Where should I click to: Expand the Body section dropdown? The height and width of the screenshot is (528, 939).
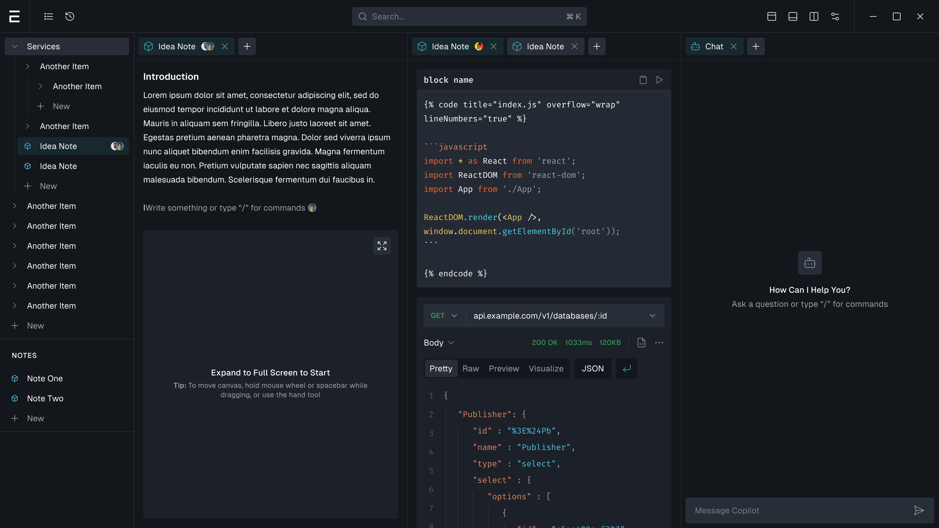[439, 343]
